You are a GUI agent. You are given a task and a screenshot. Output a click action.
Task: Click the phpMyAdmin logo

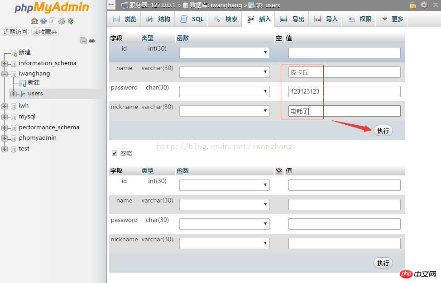point(52,8)
